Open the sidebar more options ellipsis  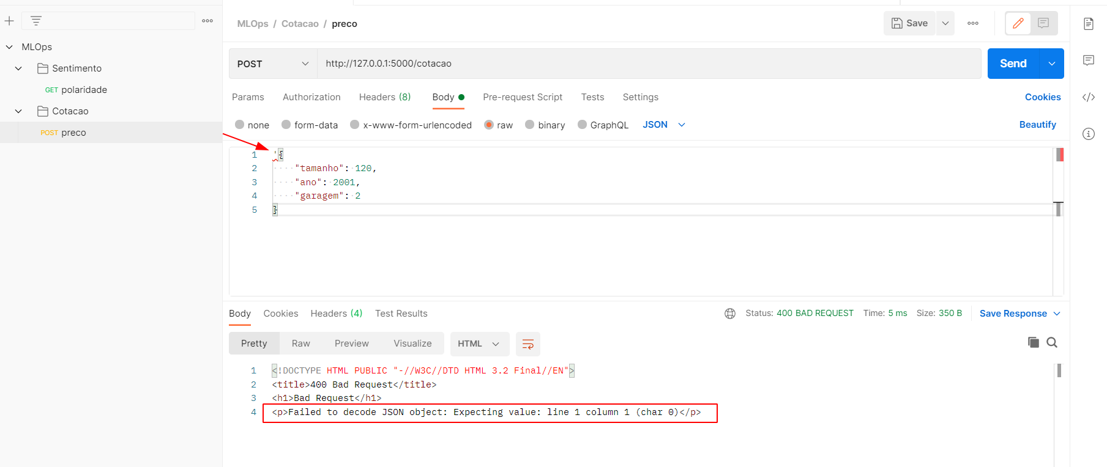pyautogui.click(x=207, y=21)
